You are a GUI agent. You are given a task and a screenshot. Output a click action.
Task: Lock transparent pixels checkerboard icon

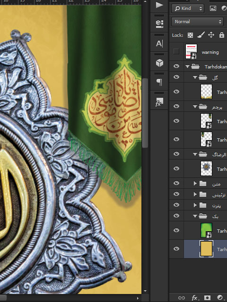(x=190, y=35)
